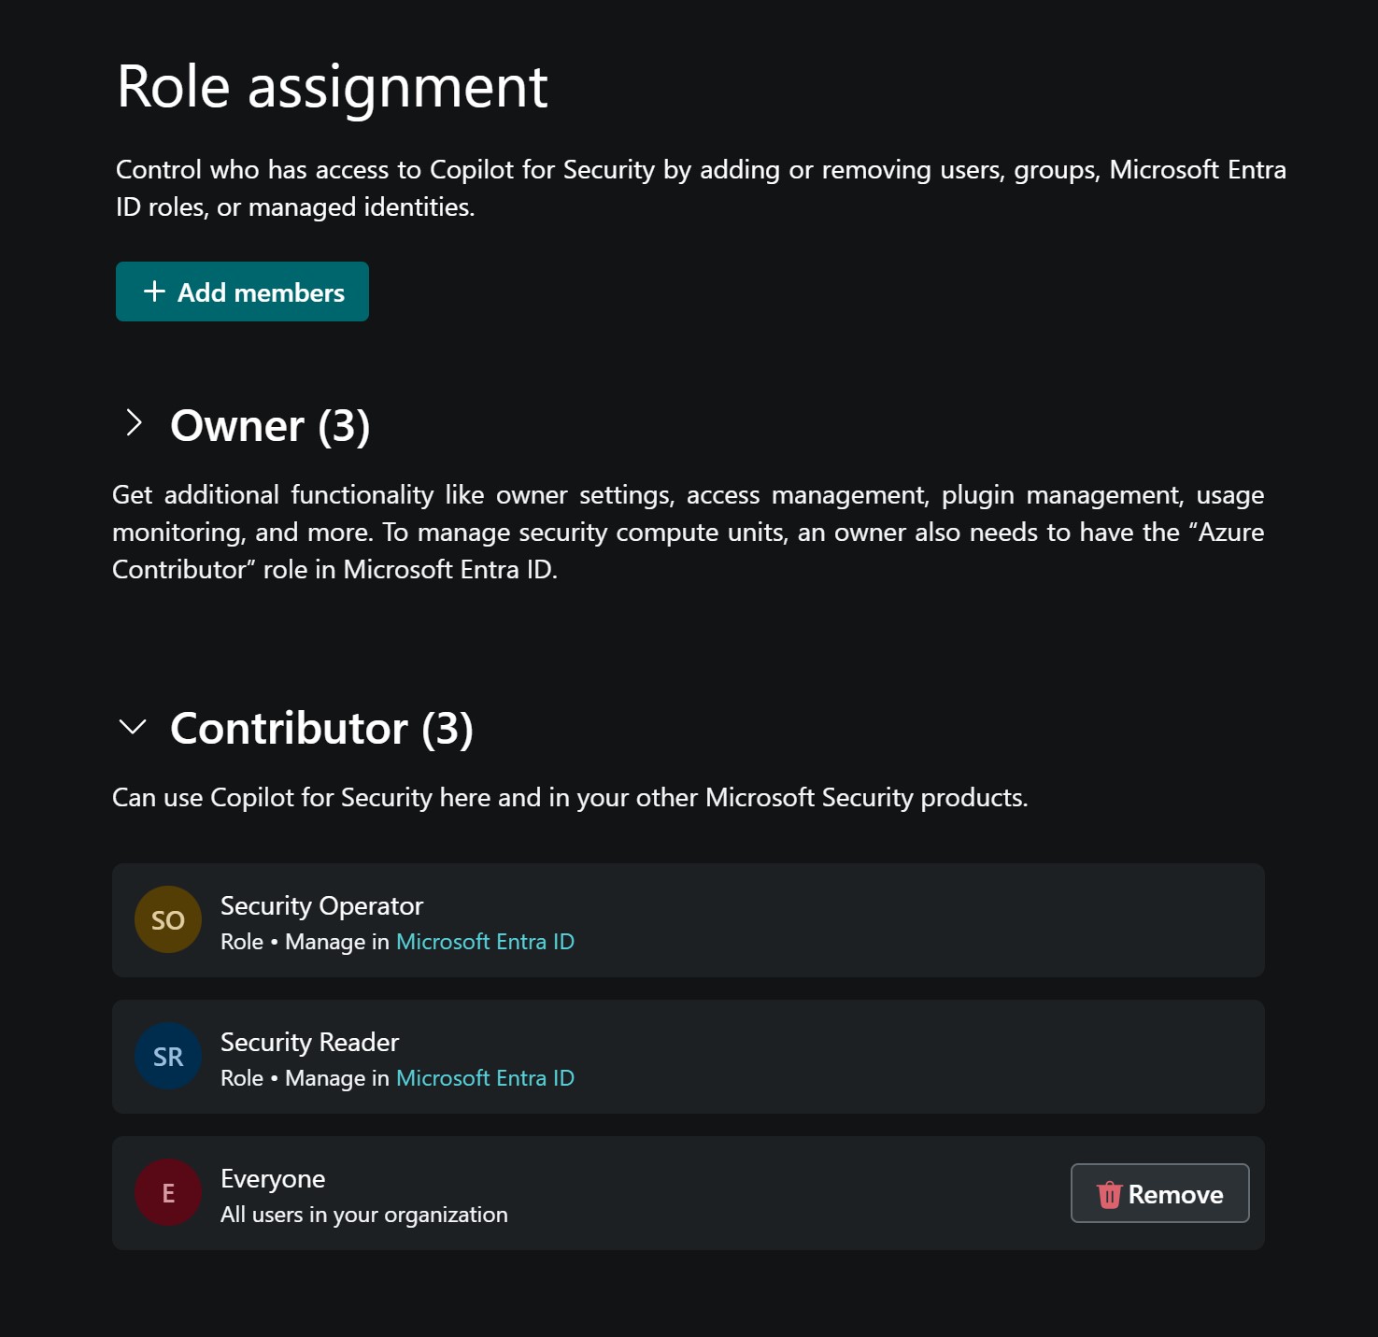
Task: Click the Owner section description text
Action: click(688, 532)
